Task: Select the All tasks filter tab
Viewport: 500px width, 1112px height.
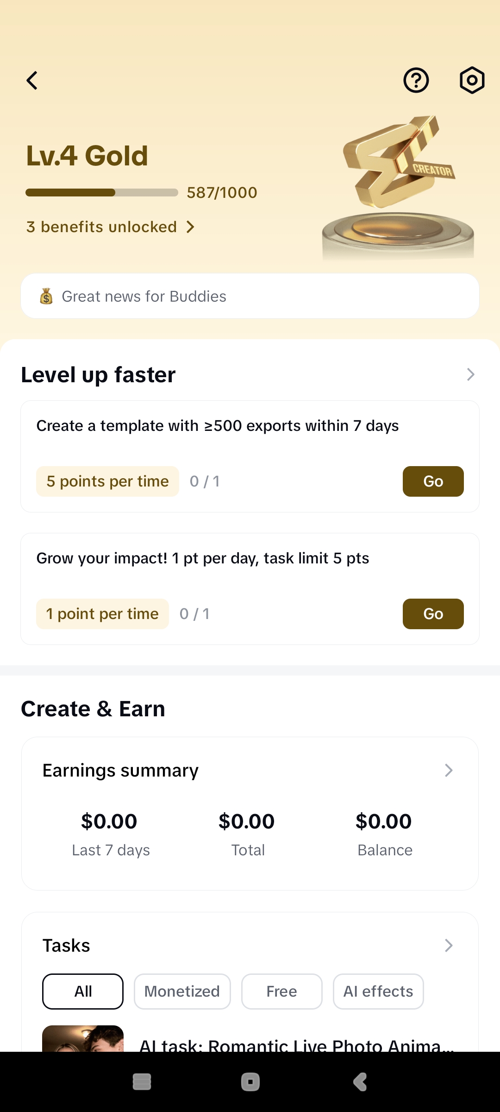Action: coord(83,992)
